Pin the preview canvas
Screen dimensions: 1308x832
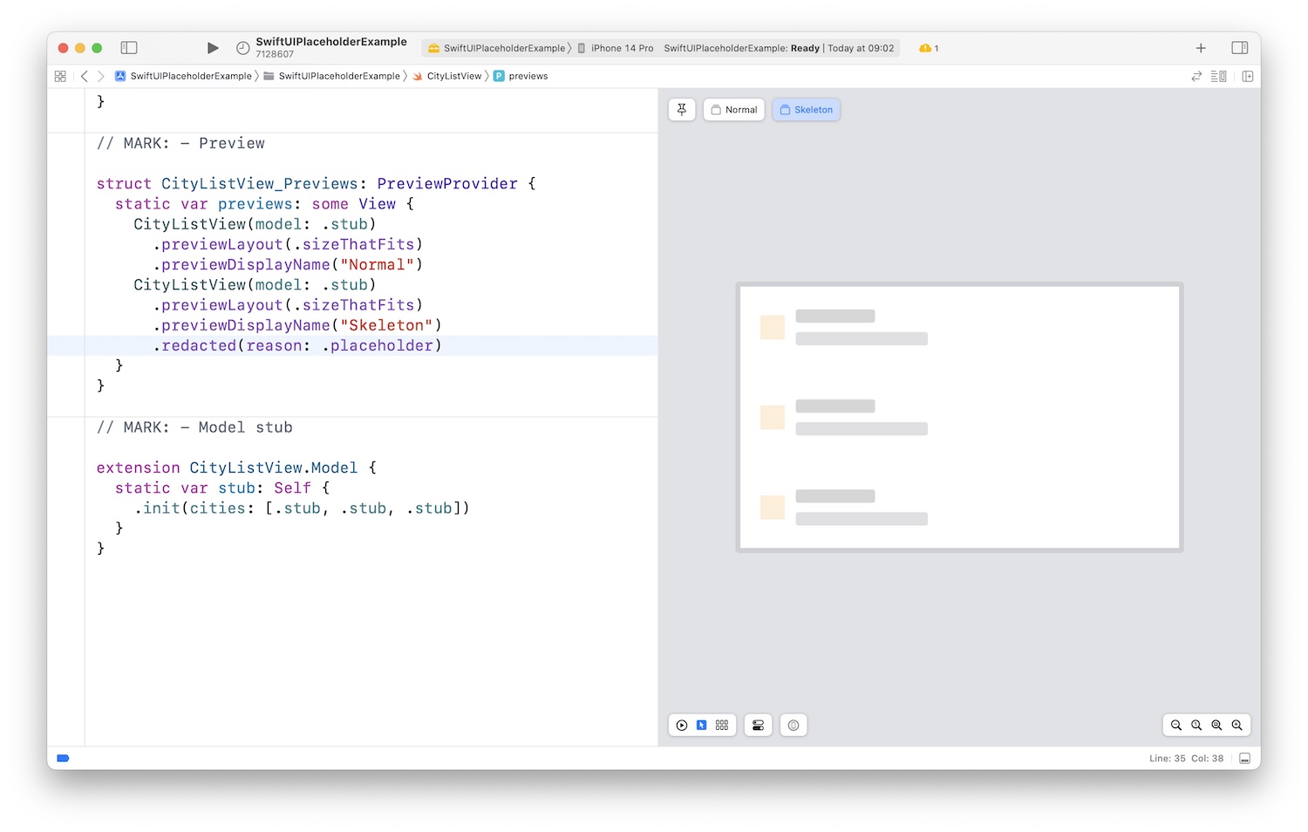pos(682,110)
